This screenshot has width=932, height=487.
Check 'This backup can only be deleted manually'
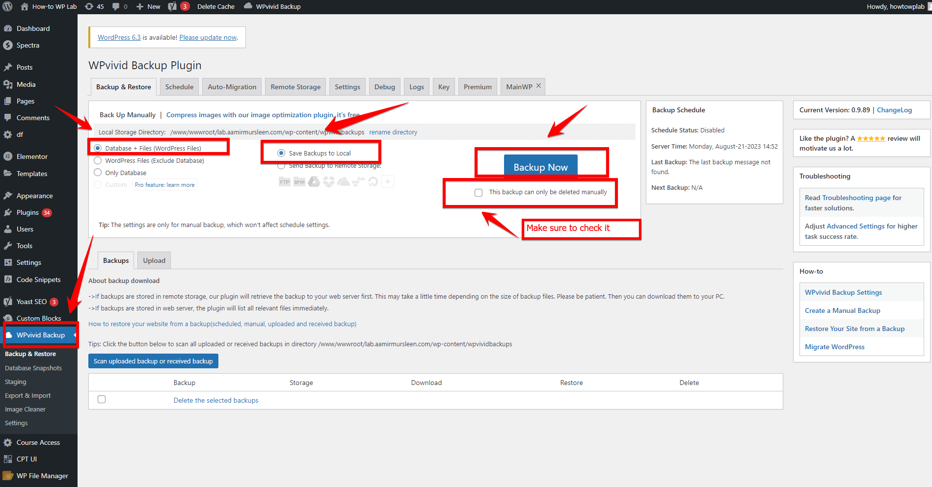click(x=479, y=192)
